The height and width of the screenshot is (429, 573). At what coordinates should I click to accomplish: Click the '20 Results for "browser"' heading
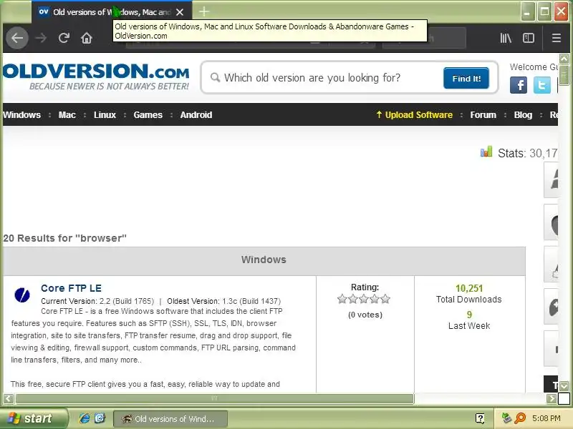point(64,238)
